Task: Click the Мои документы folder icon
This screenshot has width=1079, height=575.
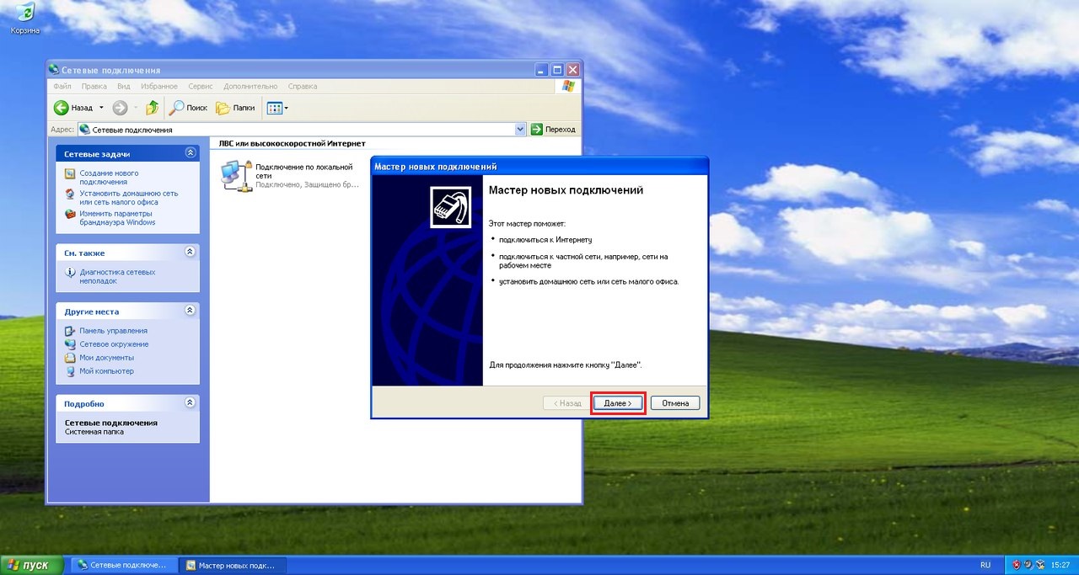Action: pos(70,358)
